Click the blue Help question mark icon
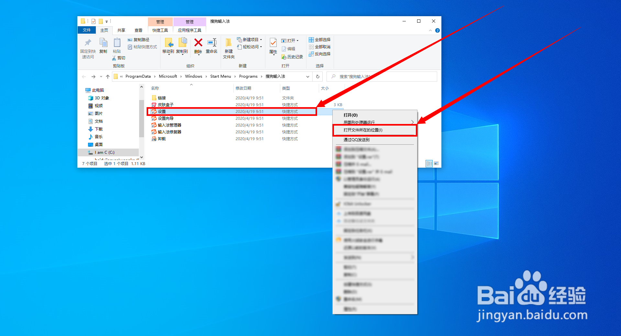The image size is (621, 336). (x=438, y=30)
